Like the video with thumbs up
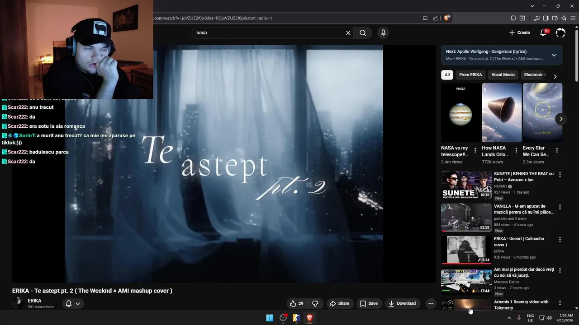Viewport: 579px width, 325px height. (297, 303)
